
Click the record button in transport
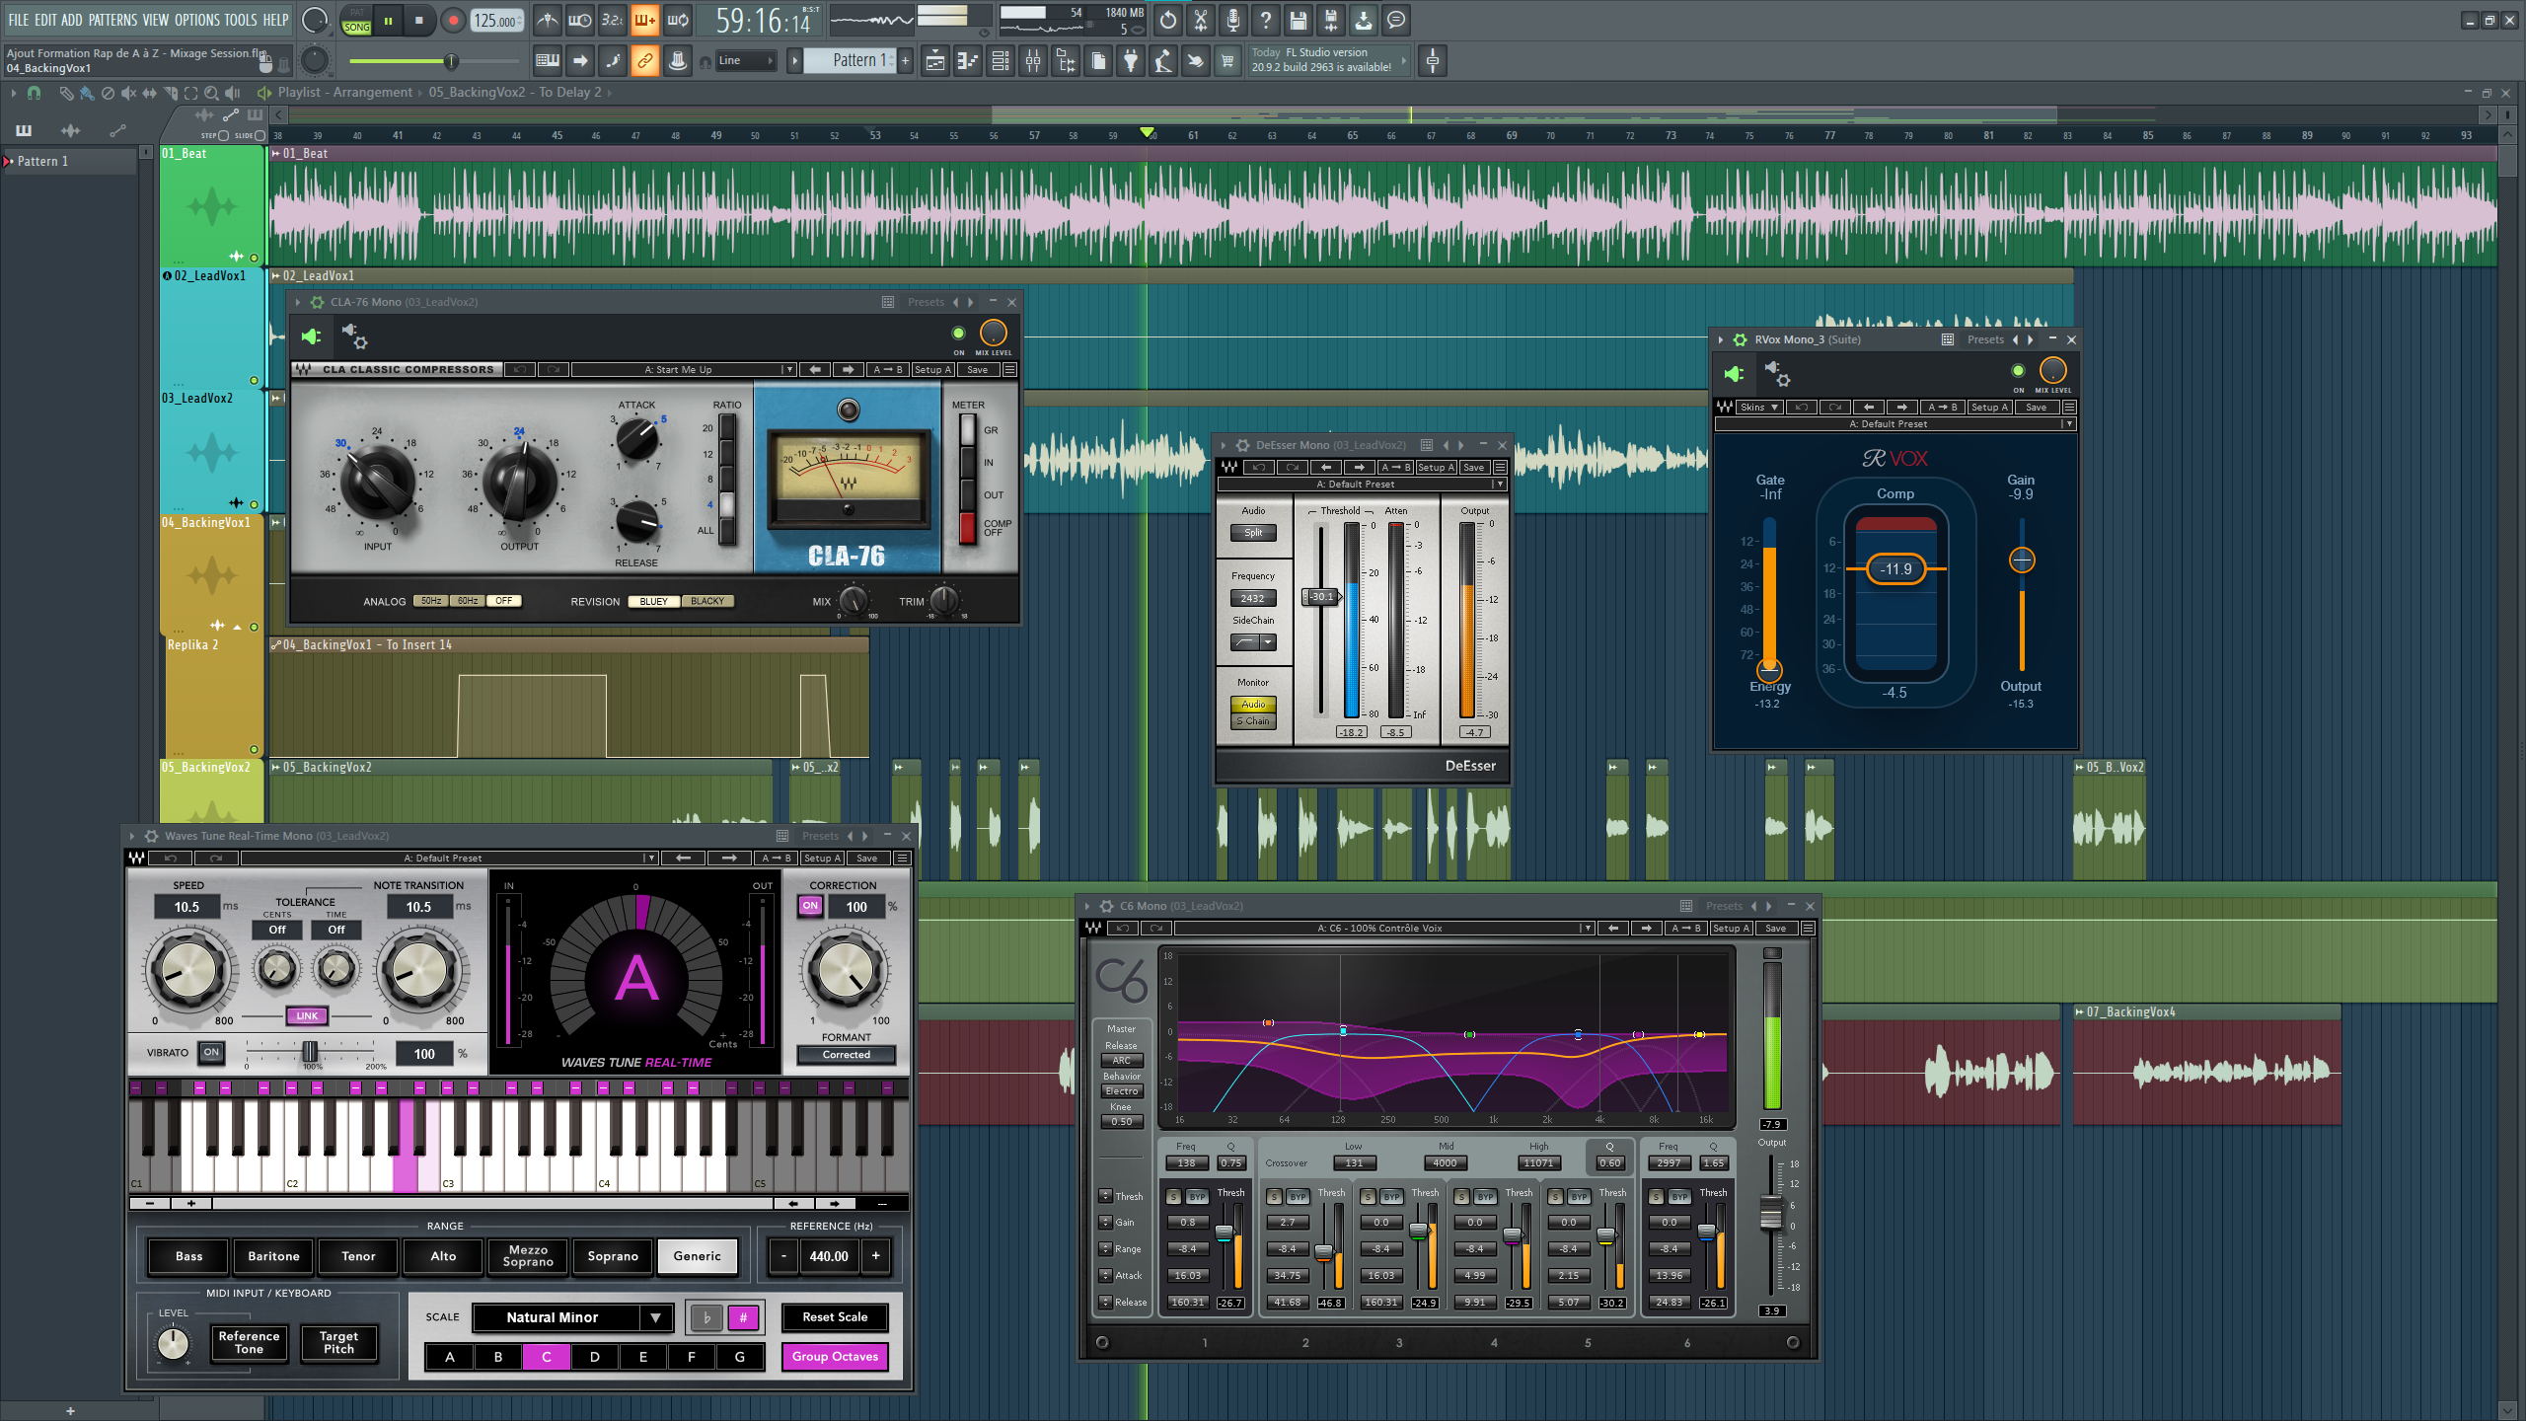point(453,21)
